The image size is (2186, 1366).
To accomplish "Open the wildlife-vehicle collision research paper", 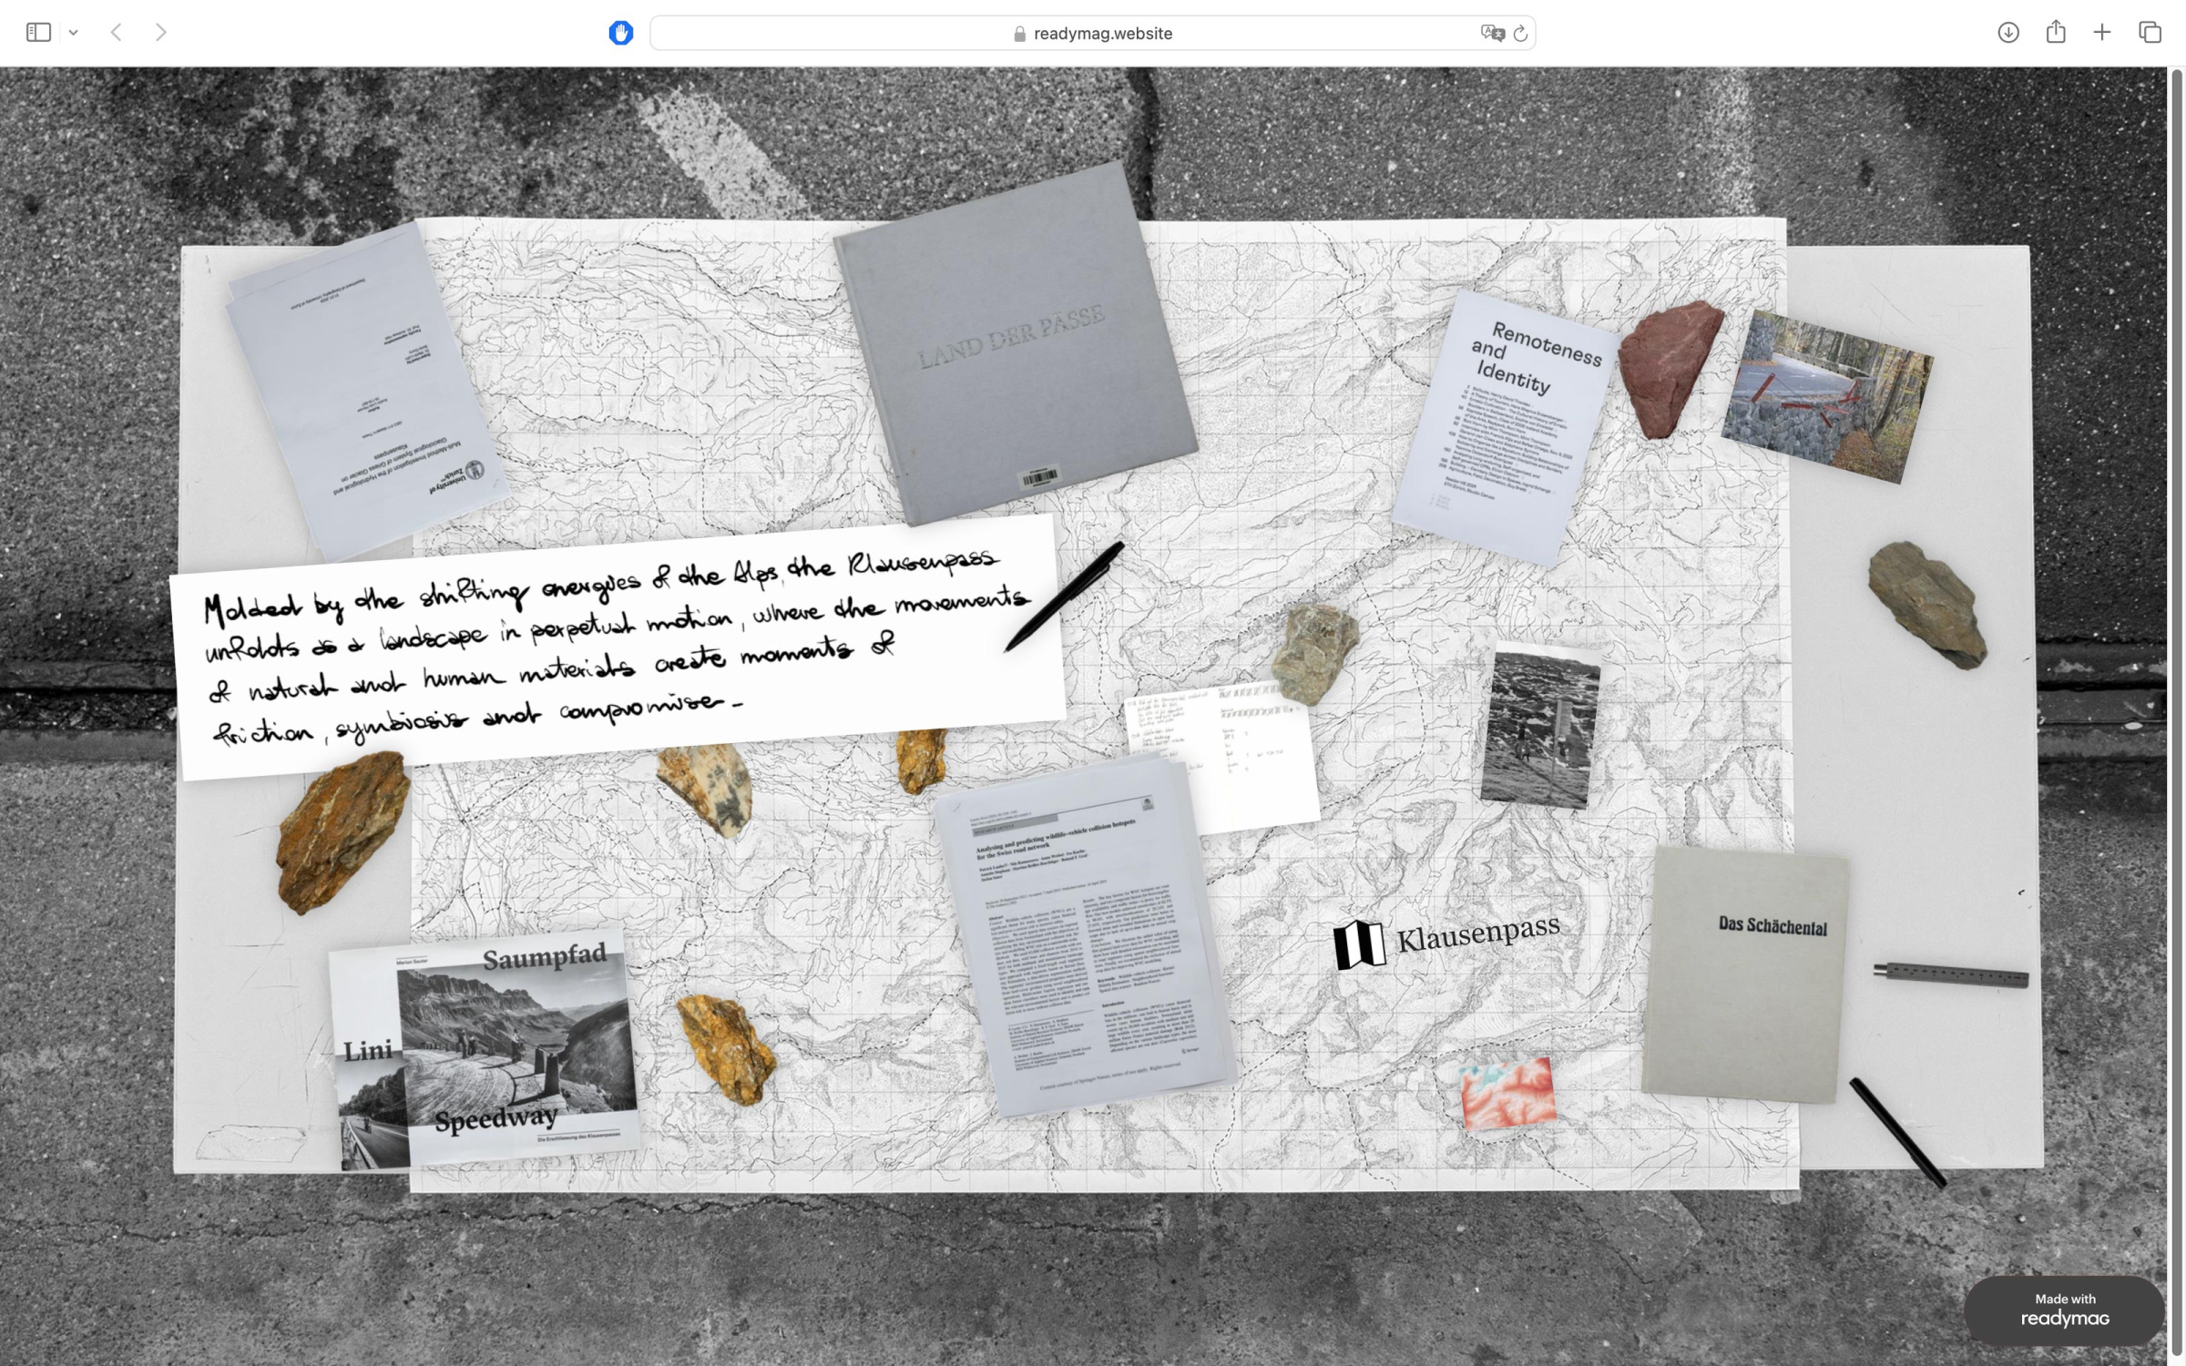I will pos(1086,938).
